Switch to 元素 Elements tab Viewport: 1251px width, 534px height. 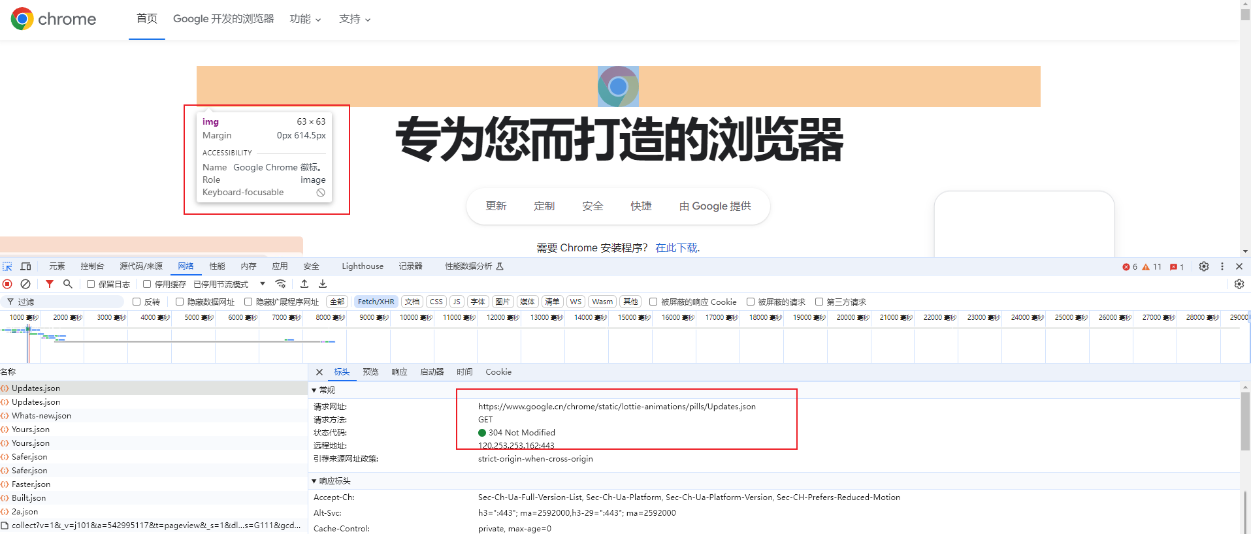(57, 266)
